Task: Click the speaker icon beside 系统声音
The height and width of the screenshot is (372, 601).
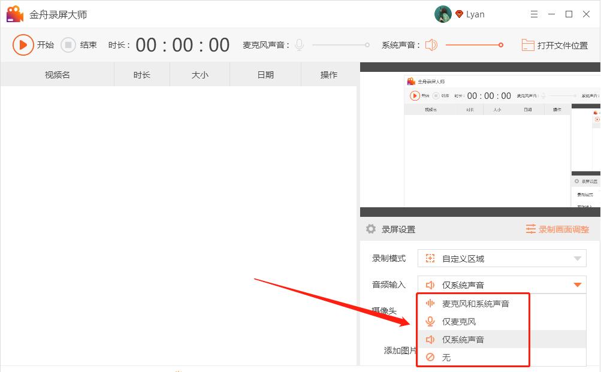Action: coord(430,44)
